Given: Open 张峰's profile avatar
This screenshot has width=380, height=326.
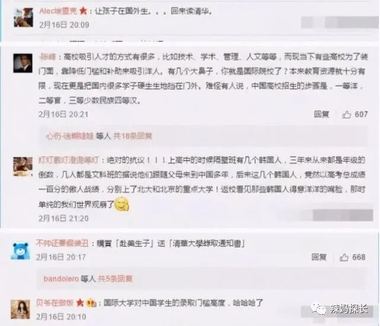Looking at the screenshot, I should coord(23,63).
